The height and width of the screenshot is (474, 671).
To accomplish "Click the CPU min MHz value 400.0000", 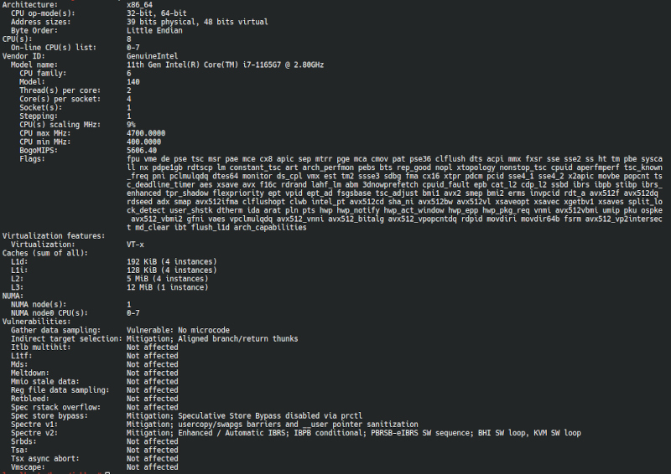I will [143, 142].
